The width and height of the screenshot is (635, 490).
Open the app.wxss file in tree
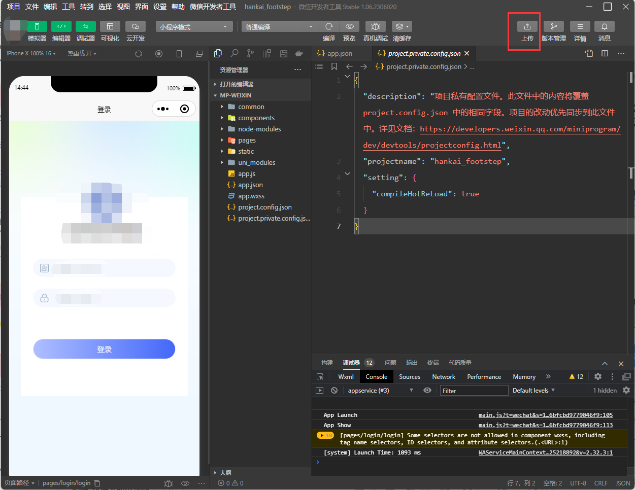tap(260, 196)
